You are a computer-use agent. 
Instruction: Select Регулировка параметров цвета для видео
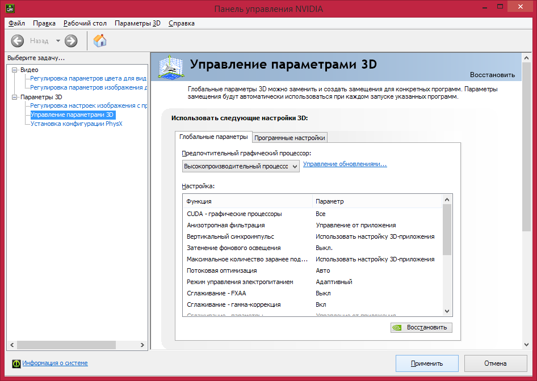tap(89, 79)
